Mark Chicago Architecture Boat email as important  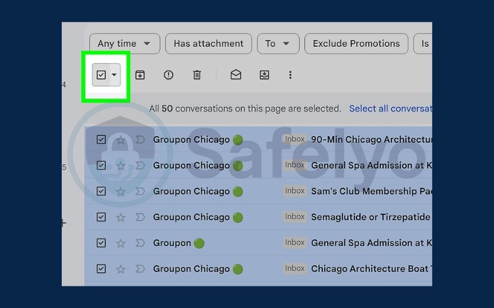pyautogui.click(x=140, y=269)
